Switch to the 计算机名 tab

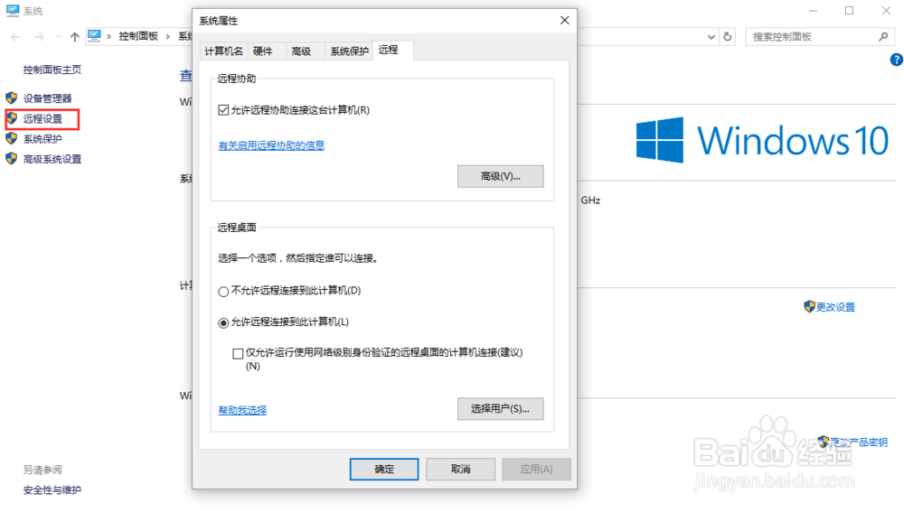coord(223,51)
